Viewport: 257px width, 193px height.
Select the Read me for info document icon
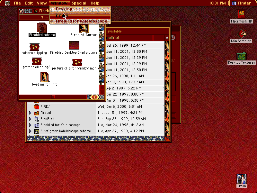[x=45, y=77]
